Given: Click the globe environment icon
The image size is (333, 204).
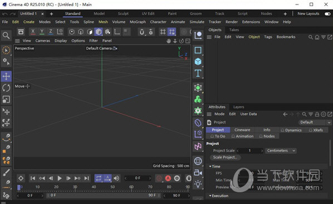Looking at the screenshot, I should coord(198,161).
